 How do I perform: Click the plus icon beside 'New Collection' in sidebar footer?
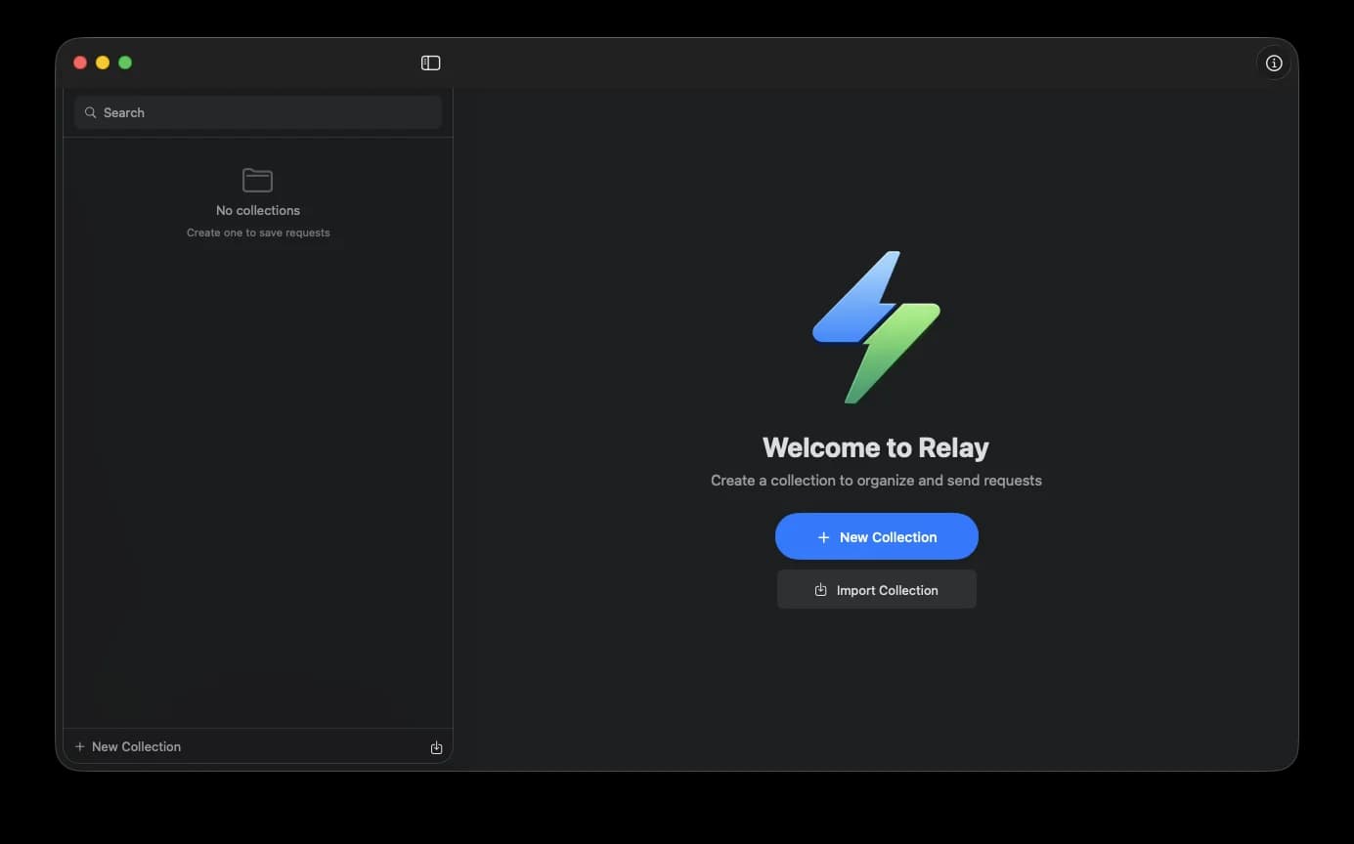click(78, 746)
